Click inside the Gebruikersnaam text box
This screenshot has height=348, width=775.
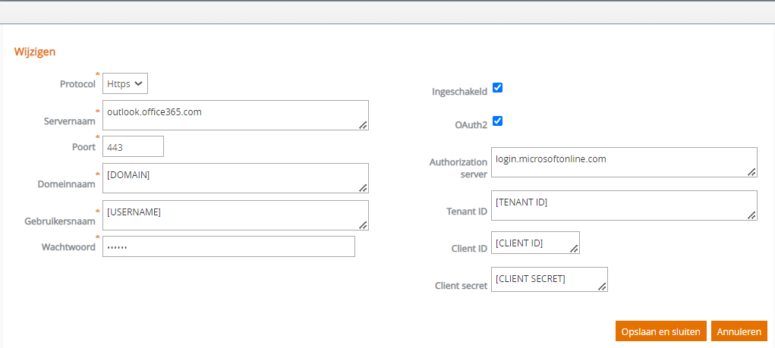(x=236, y=215)
